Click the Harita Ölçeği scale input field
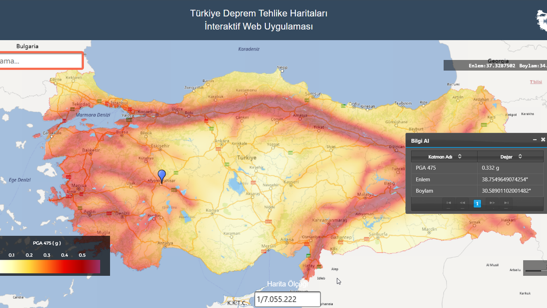The height and width of the screenshot is (308, 547). [287, 299]
